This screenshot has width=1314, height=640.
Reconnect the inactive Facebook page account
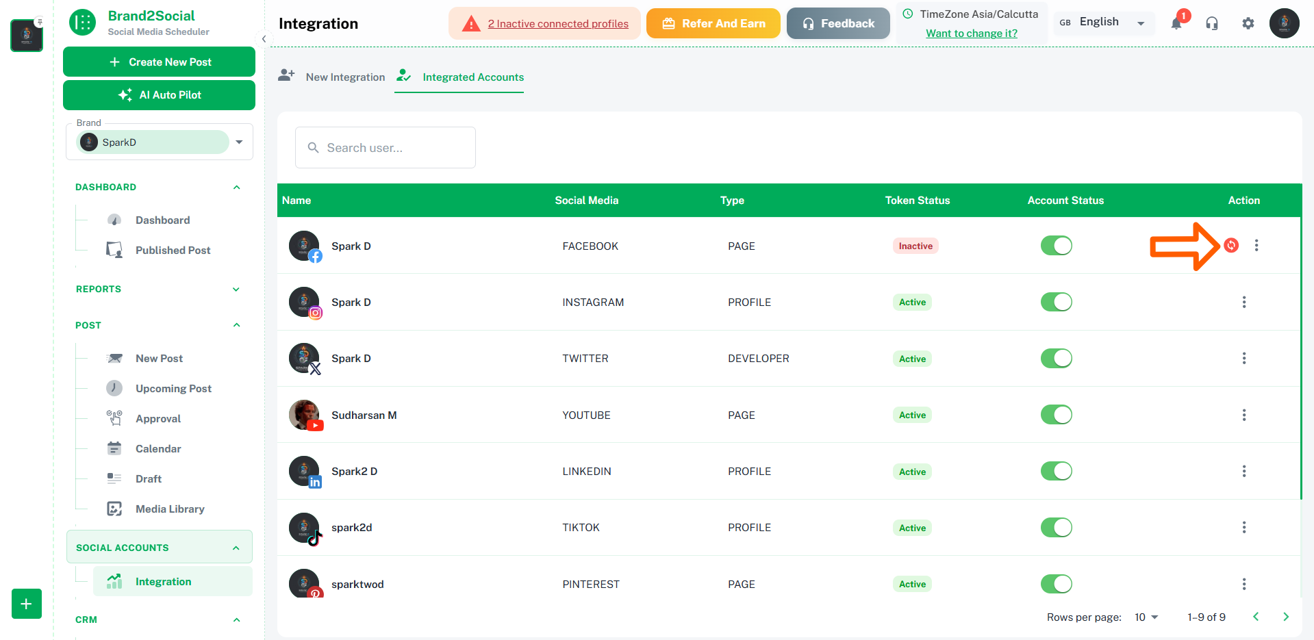(1230, 245)
